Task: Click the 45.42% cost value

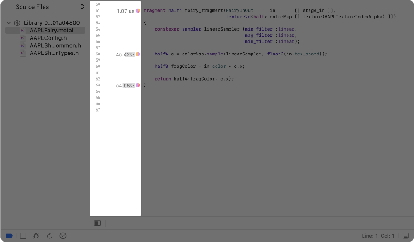Action: (125, 54)
